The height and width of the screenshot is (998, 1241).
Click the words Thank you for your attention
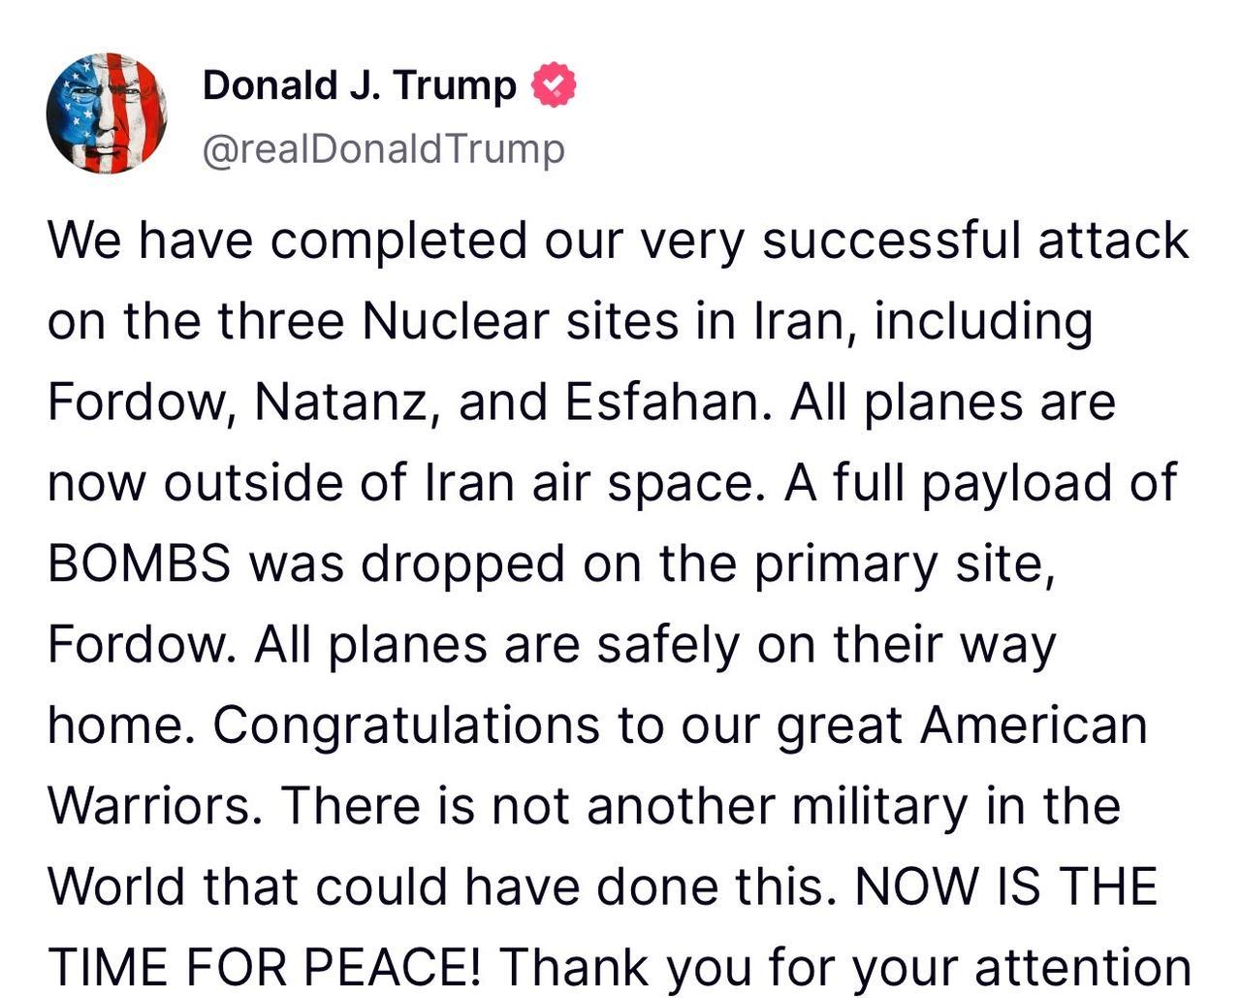[x=845, y=967]
